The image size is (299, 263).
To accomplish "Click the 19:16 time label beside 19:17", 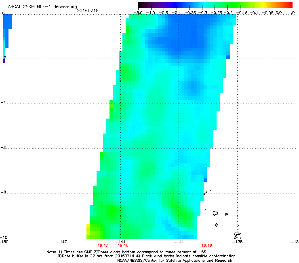I will pyautogui.click(x=123, y=246).
